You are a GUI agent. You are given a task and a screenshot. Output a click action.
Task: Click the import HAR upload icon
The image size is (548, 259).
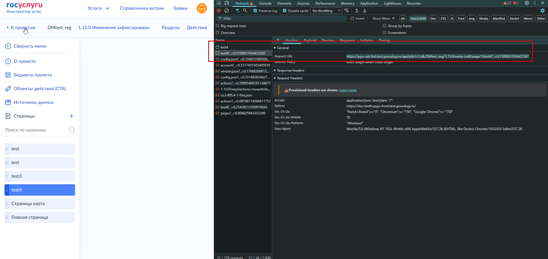point(357,11)
